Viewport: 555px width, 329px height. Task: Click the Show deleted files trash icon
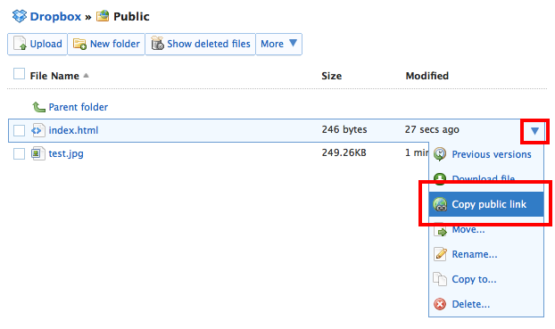[x=158, y=44]
